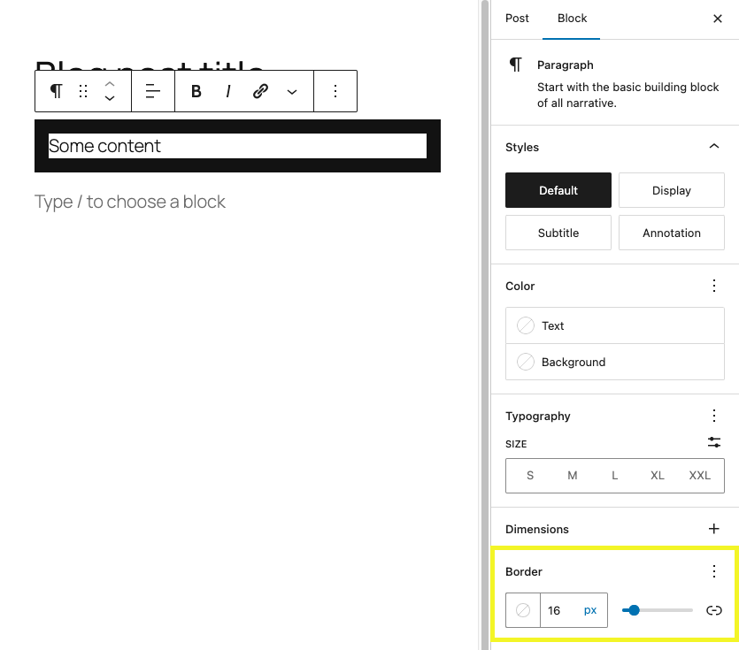
Task: Move block up with the up arrow
Action: click(x=110, y=84)
